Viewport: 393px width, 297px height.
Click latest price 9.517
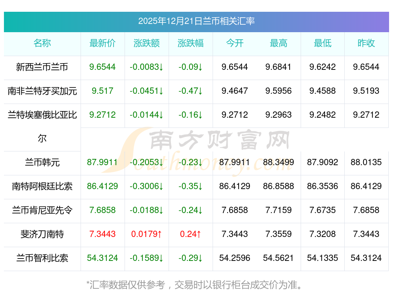tap(103, 91)
